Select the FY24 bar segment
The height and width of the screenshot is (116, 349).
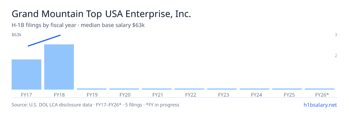254,89
